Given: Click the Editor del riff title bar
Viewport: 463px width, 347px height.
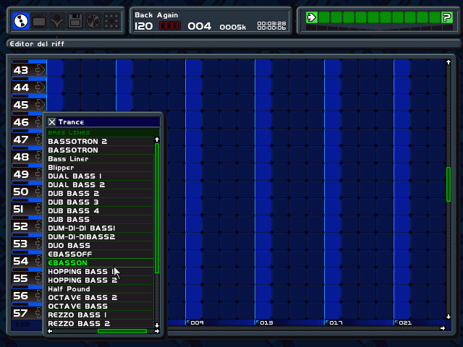Looking at the screenshot, I should pyautogui.click(x=233, y=44).
